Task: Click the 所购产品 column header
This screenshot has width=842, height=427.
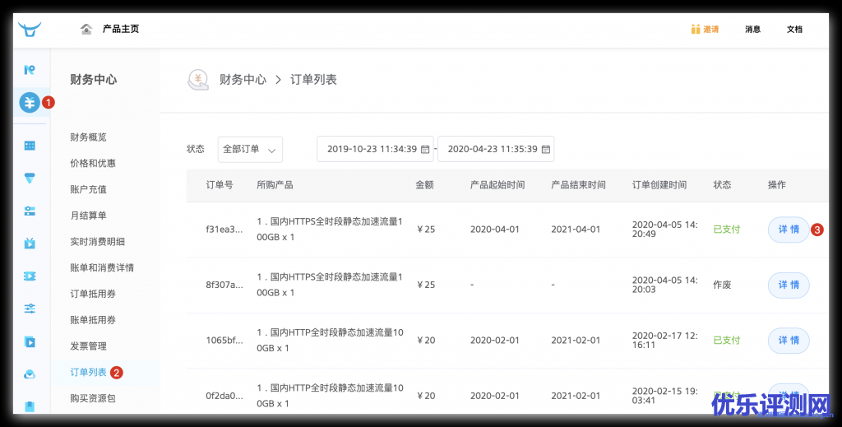Action: coord(275,185)
